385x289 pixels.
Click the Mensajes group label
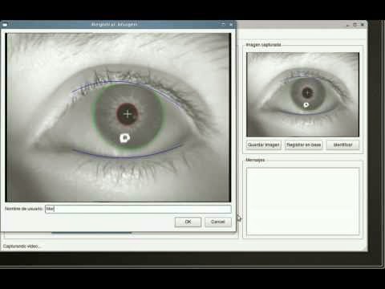tap(255, 160)
